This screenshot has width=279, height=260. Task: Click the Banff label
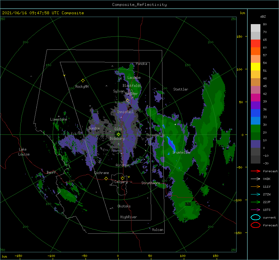pyautogui.click(x=51, y=173)
